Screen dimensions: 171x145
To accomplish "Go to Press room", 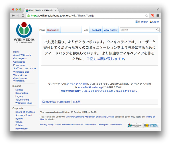I will pos(19,65).
